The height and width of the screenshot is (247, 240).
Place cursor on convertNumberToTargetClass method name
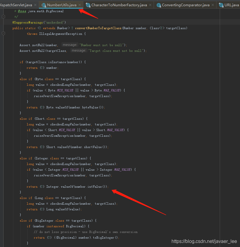(98, 28)
